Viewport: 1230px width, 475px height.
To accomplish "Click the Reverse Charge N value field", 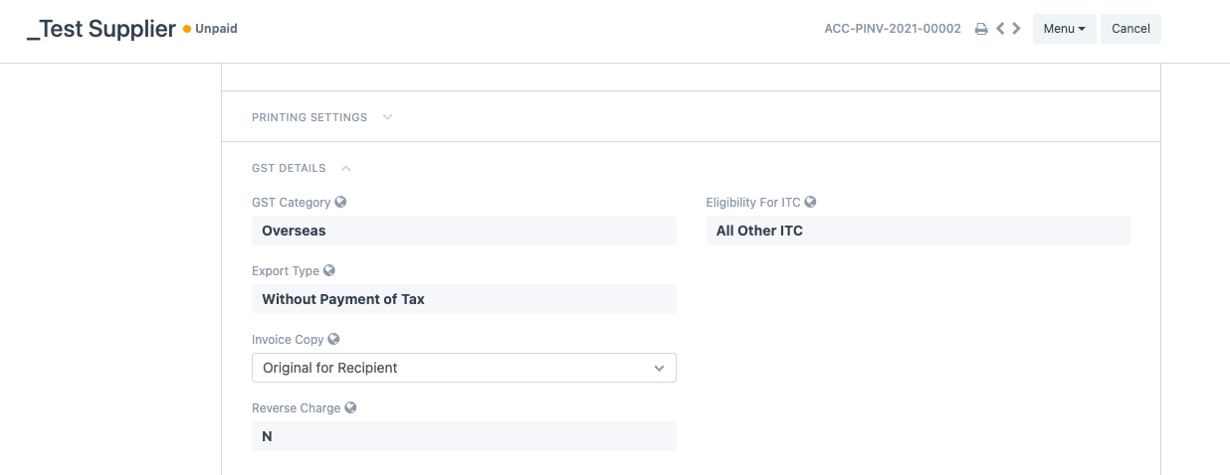I will [464, 436].
